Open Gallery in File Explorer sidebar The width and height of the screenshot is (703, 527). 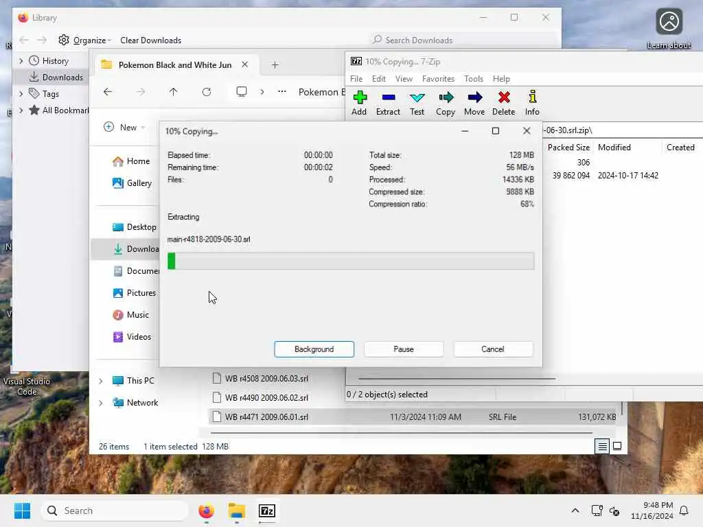[132, 183]
